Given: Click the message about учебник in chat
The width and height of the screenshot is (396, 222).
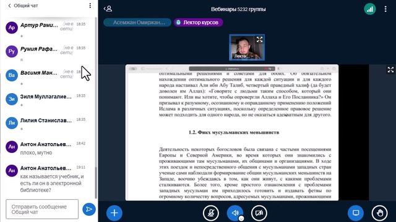Looking at the screenshot, I should coord(52,183).
